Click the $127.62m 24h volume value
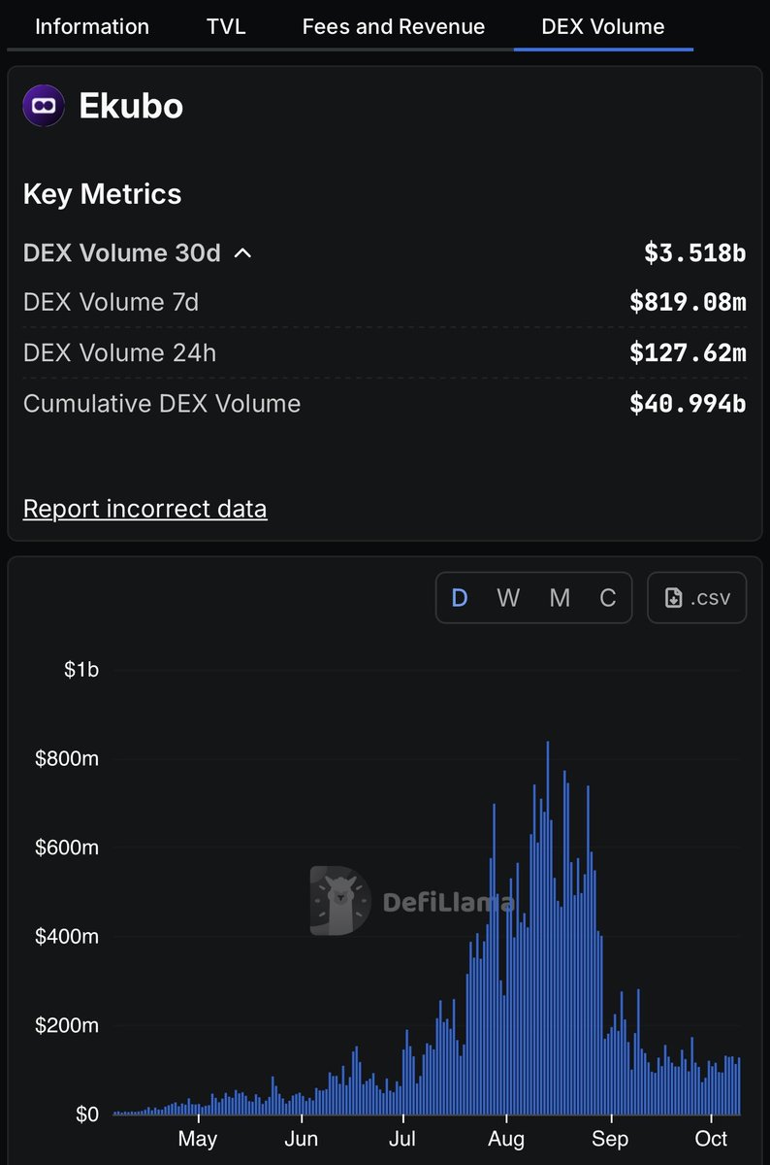 pos(689,352)
